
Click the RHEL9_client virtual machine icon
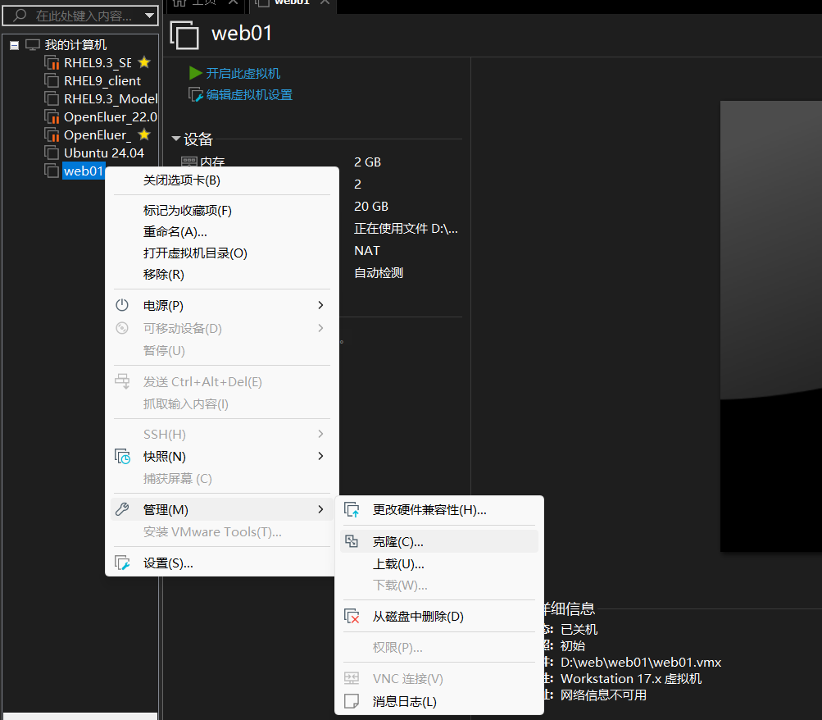pos(52,80)
